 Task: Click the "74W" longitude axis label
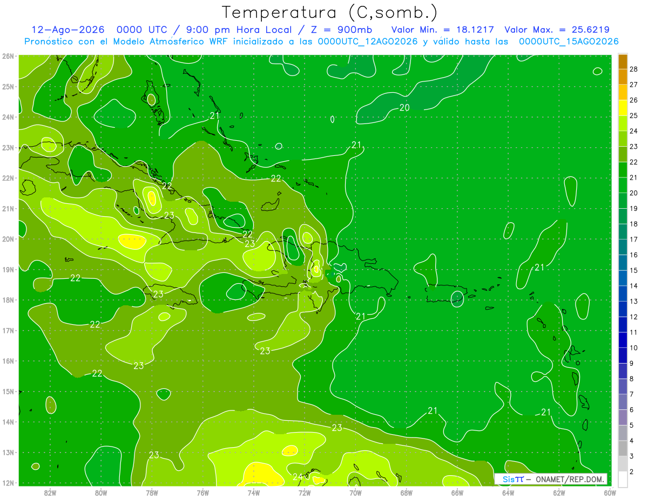point(253,492)
